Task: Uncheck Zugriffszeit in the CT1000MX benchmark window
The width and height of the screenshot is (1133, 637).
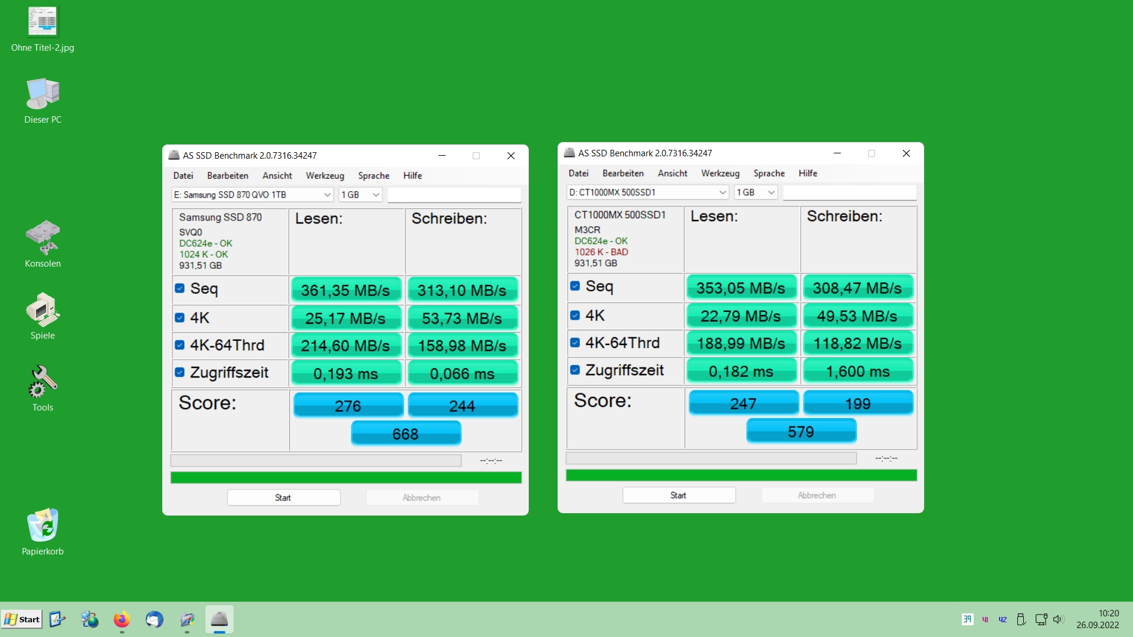Action: 575,370
